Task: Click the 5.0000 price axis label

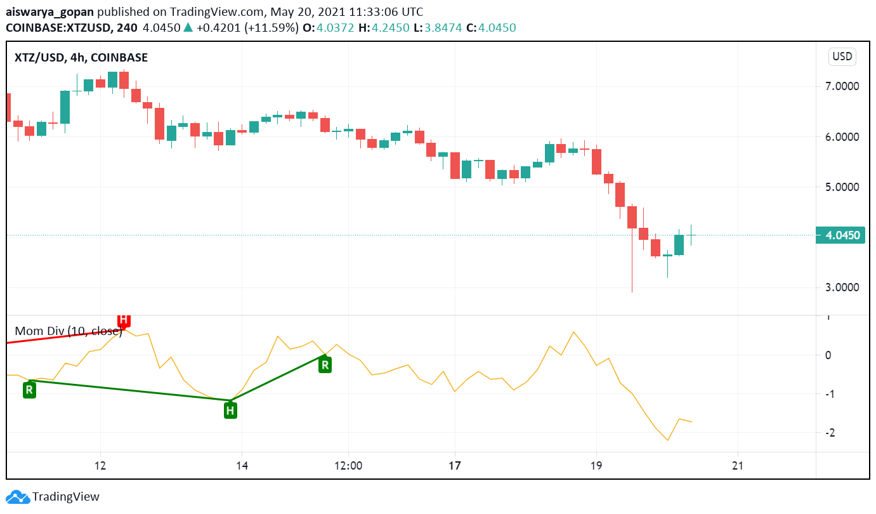Action: tap(842, 187)
